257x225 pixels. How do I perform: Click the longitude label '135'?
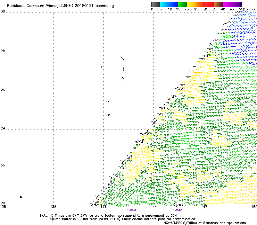click(x=3, y=207)
